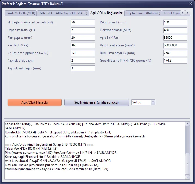This screenshot has width=195, height=184.
Task: Select the Pim fyd (MPa) input
Action: [x=83, y=45]
